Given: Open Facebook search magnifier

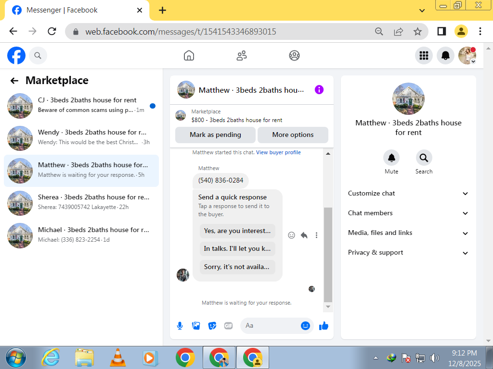Looking at the screenshot, I should [x=38, y=56].
